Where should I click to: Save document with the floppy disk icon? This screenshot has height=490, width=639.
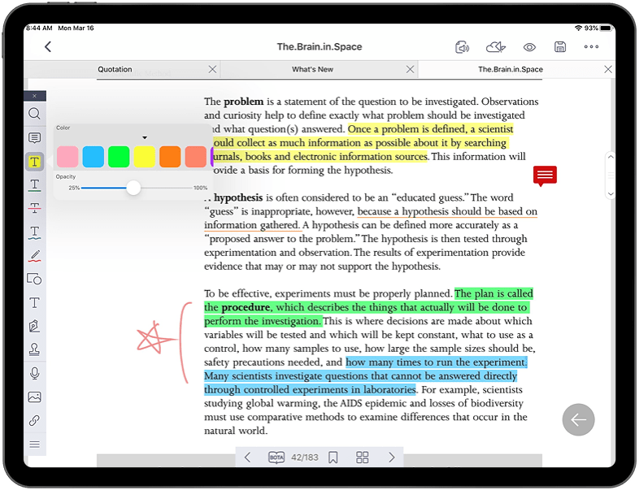pyautogui.click(x=560, y=47)
